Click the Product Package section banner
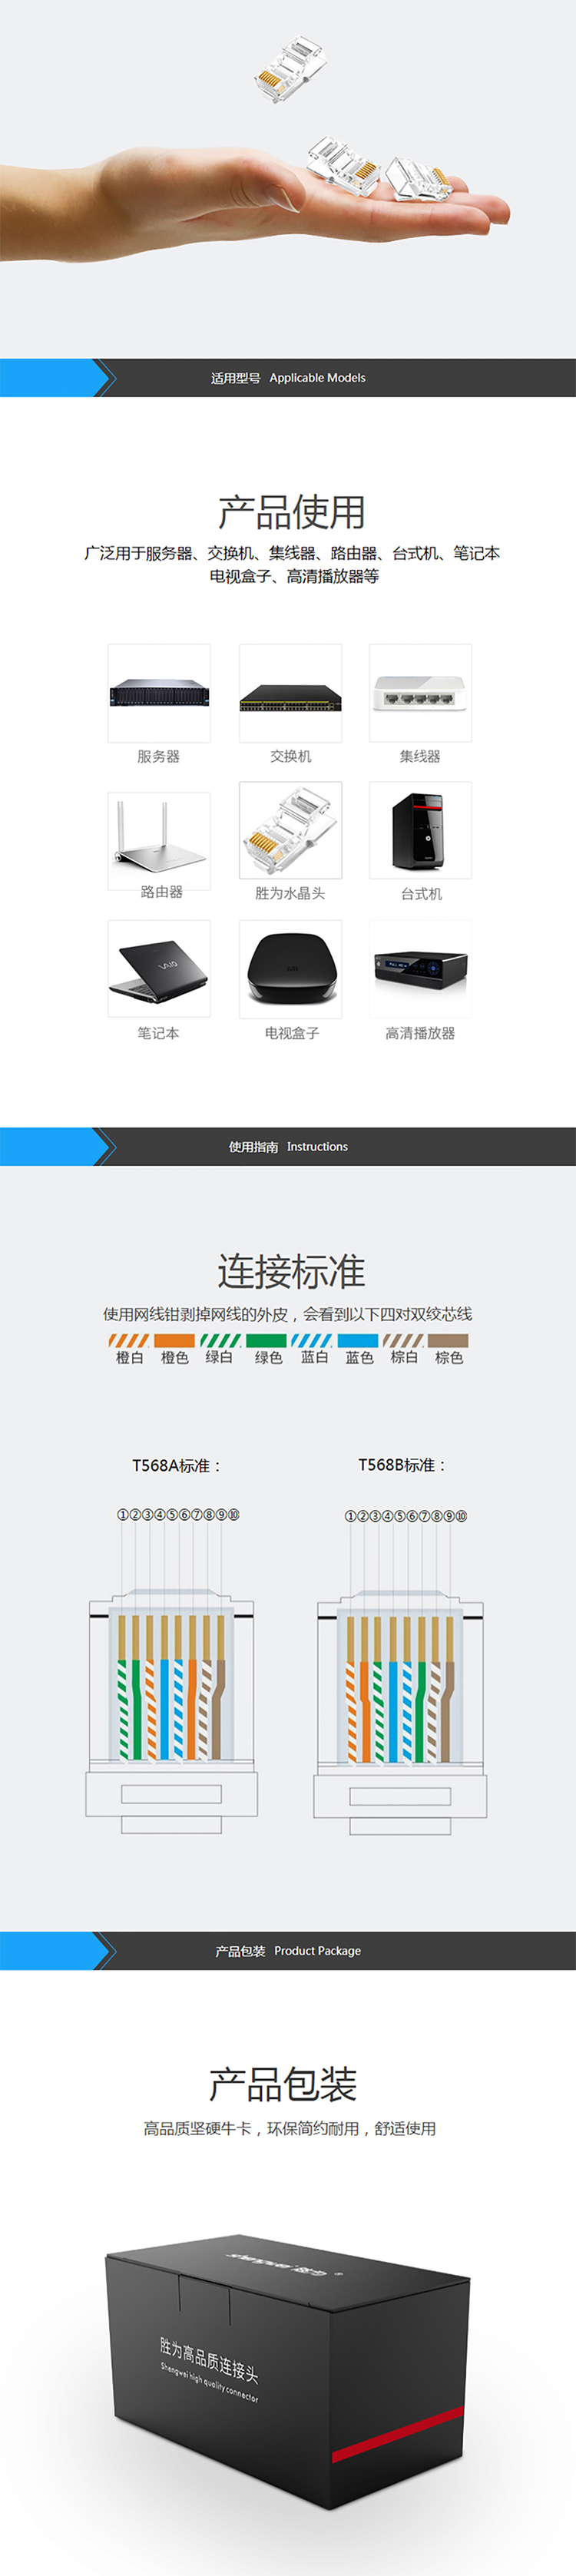This screenshot has height=2576, width=576. point(288,1950)
